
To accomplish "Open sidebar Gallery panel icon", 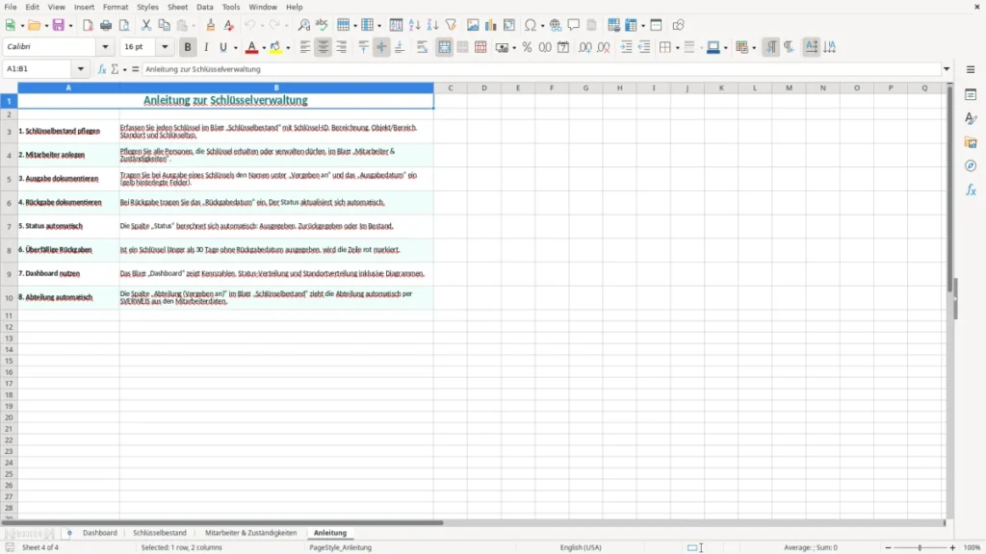I will click(x=971, y=142).
